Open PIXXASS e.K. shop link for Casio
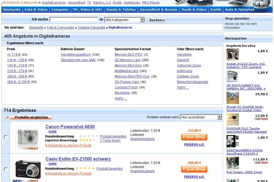This screenshot has width=274, height=182. tap(194, 177)
